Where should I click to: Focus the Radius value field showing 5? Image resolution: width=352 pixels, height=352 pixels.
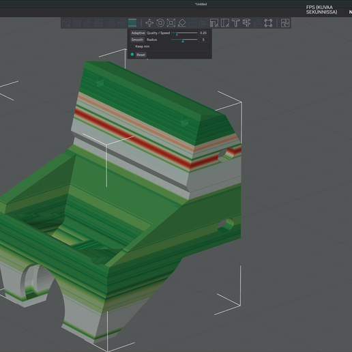(x=203, y=40)
